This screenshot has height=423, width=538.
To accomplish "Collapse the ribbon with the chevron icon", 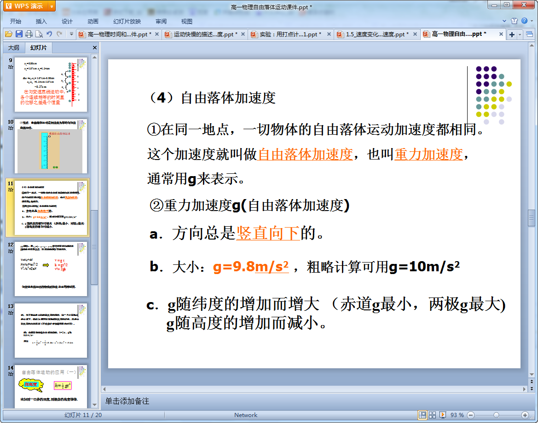I will pyautogui.click(x=504, y=21).
